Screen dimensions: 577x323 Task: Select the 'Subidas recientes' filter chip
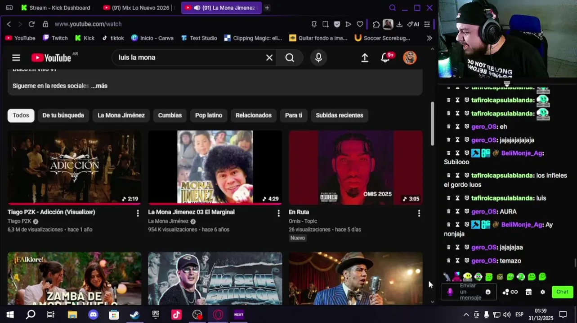[x=340, y=115]
